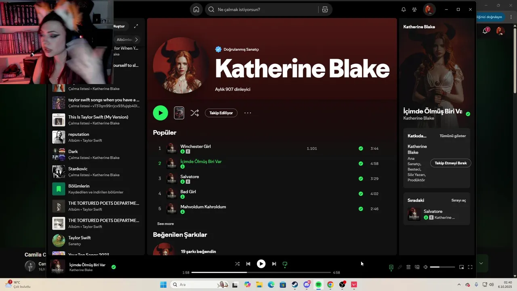Open Taylor Swift artist in library

tap(96, 240)
